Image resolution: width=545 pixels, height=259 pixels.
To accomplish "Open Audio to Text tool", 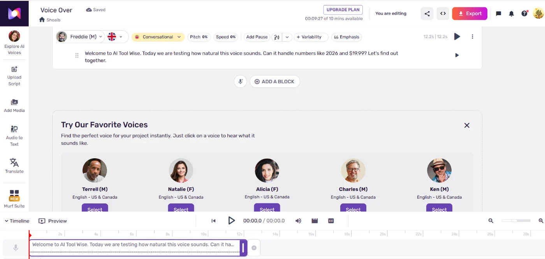I will (x=14, y=136).
